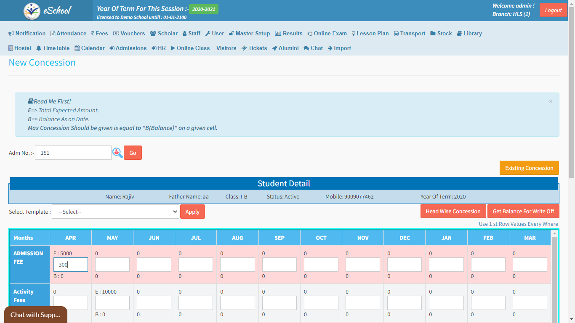Click the student search magnifier icon
The image size is (575, 323).
point(117,153)
